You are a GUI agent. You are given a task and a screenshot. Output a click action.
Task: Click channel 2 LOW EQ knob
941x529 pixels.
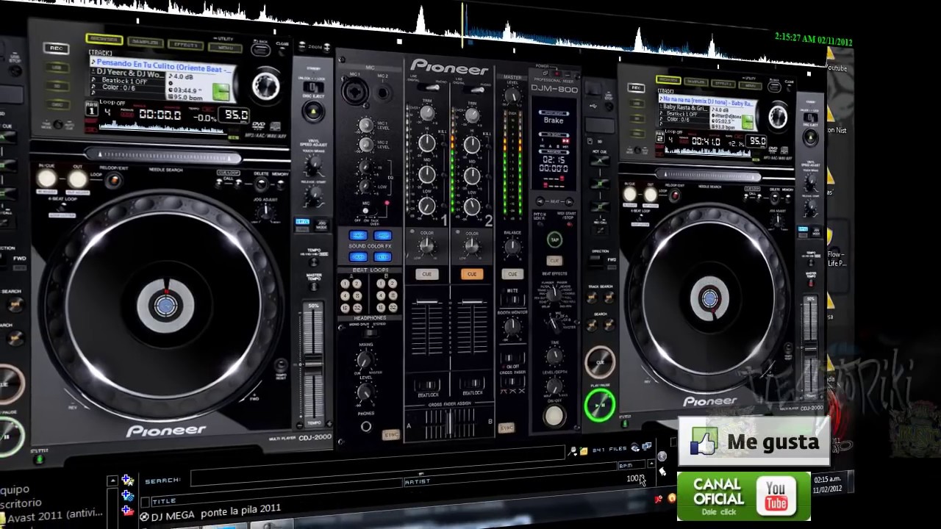[472, 206]
